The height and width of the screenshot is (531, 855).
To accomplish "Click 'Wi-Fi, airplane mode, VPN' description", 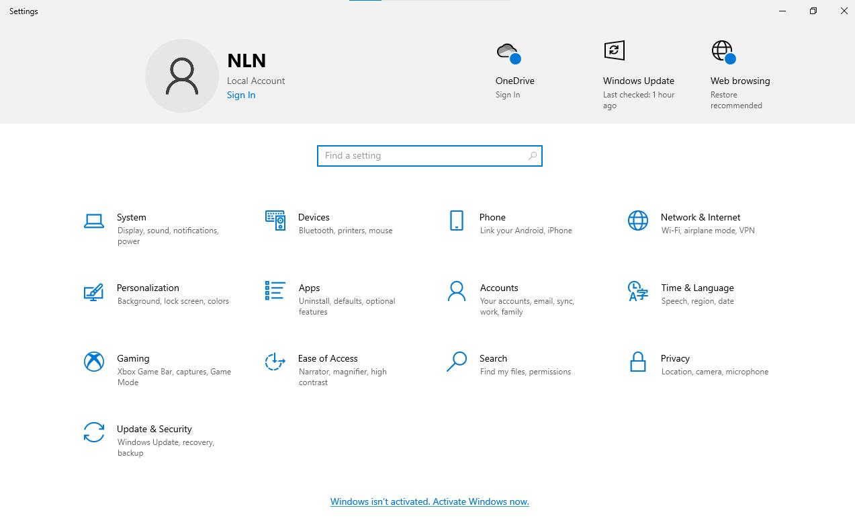I will click(x=708, y=231).
